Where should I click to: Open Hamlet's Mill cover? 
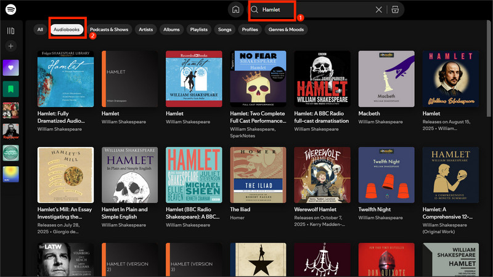(65, 175)
